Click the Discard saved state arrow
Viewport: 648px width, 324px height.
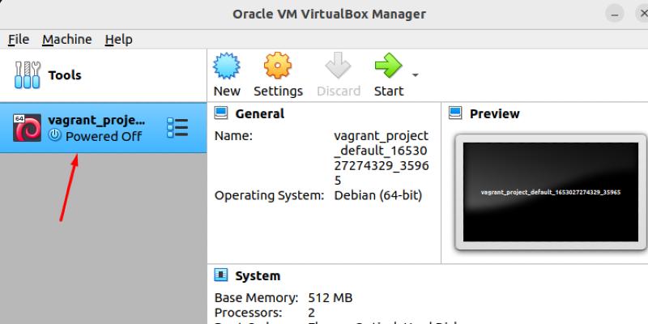tap(339, 66)
